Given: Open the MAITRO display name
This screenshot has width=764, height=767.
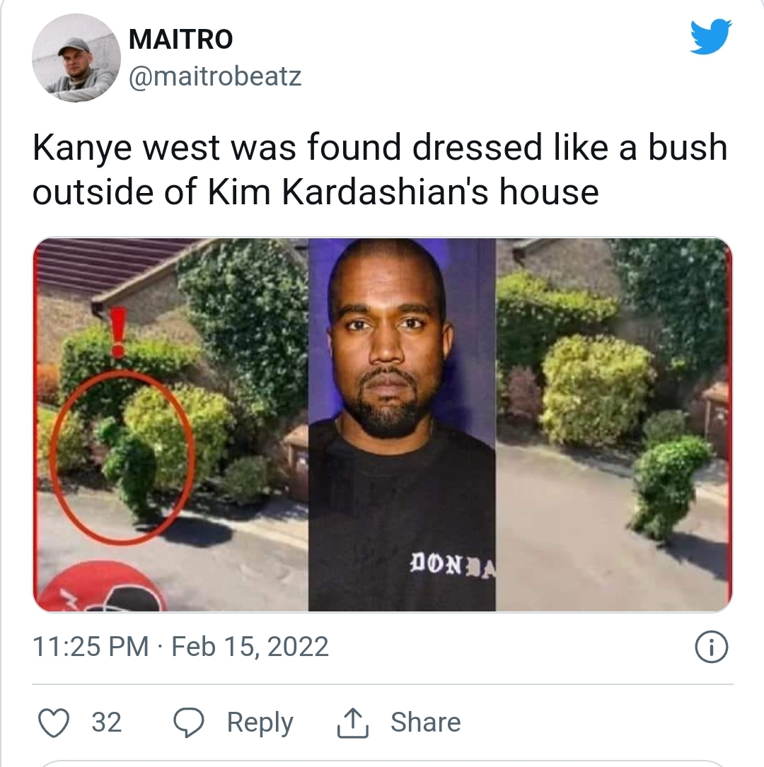Looking at the screenshot, I should click(x=180, y=39).
